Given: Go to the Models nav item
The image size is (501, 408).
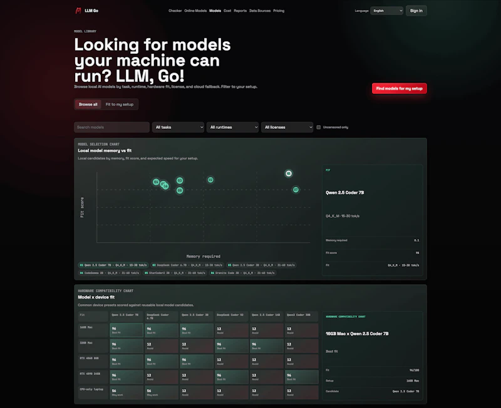Looking at the screenshot, I should point(215,11).
